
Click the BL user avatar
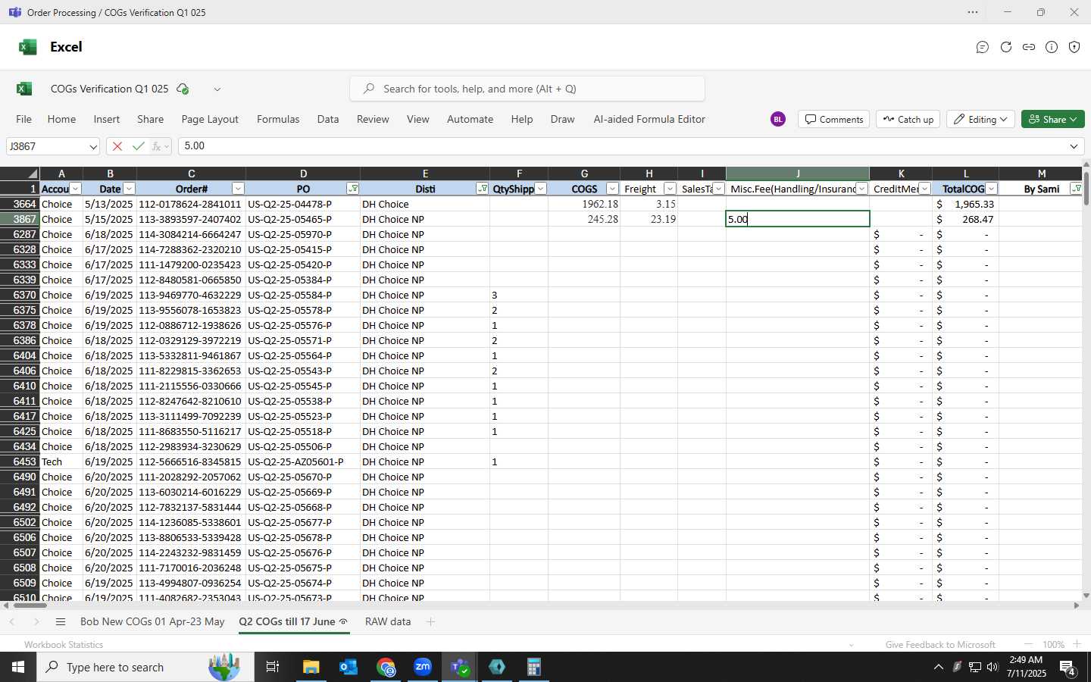[x=778, y=119]
